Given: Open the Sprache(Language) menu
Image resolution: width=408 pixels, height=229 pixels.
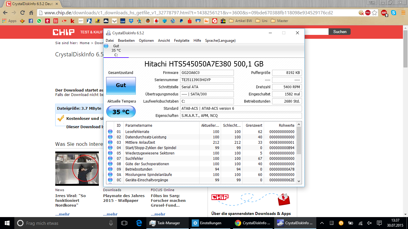Looking at the screenshot, I should pyautogui.click(x=220, y=41).
